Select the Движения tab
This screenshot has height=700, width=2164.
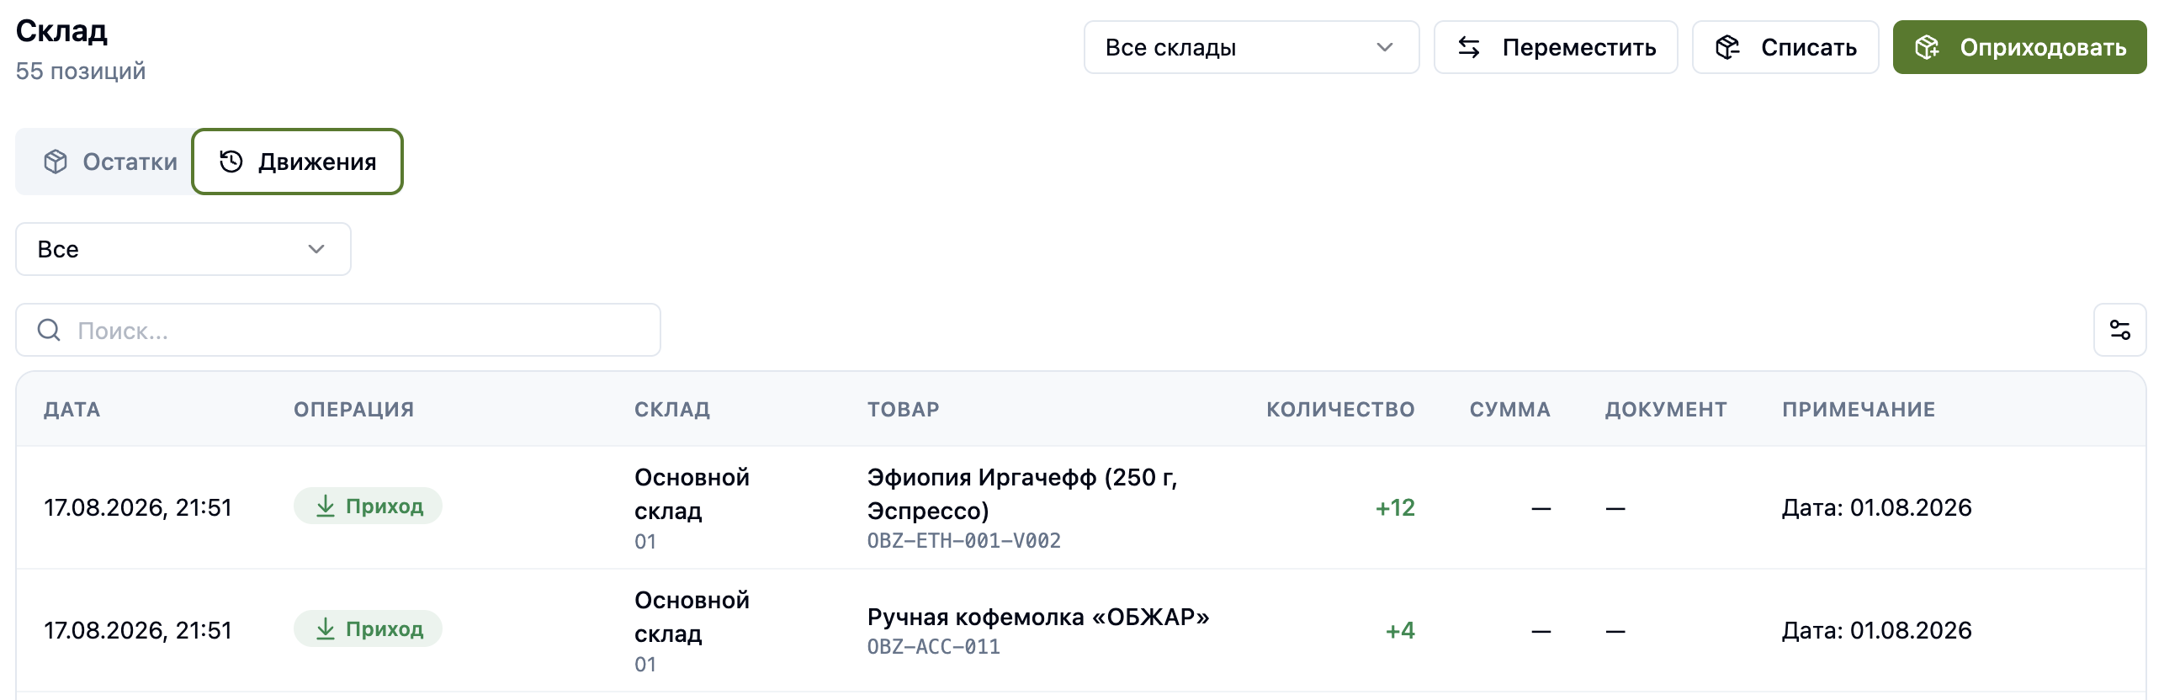coord(298,162)
